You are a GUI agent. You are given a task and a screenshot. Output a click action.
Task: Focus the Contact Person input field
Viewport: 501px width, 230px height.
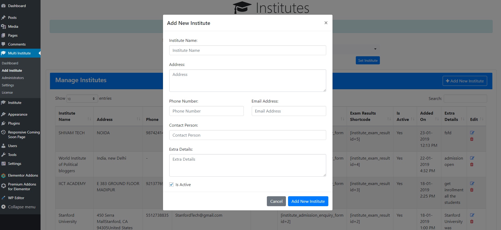click(247, 135)
